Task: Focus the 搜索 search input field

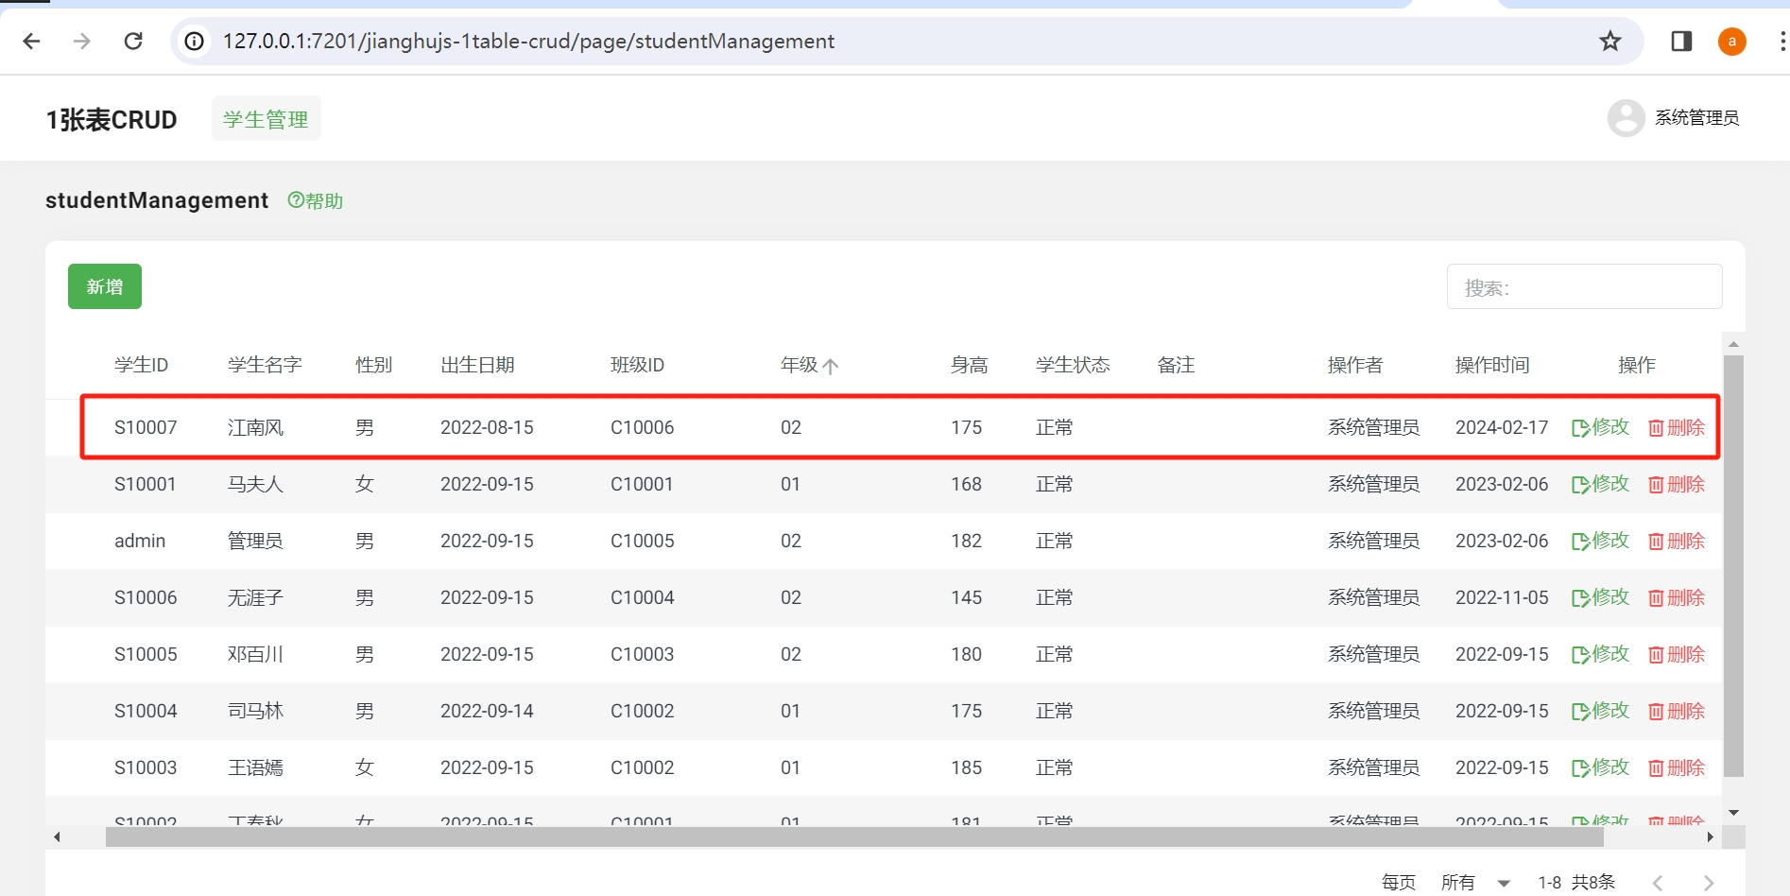Action: point(1584,287)
